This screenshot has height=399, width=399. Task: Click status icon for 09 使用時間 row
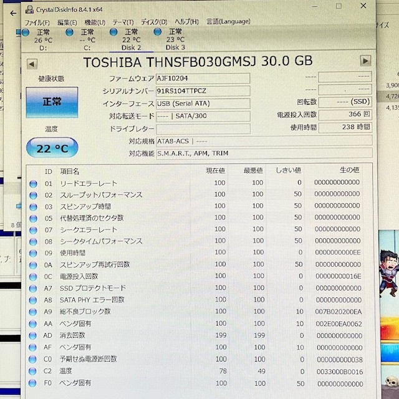click(33, 254)
